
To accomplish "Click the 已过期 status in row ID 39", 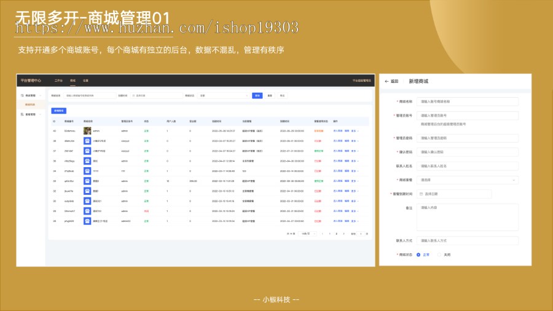I will tap(318, 141).
